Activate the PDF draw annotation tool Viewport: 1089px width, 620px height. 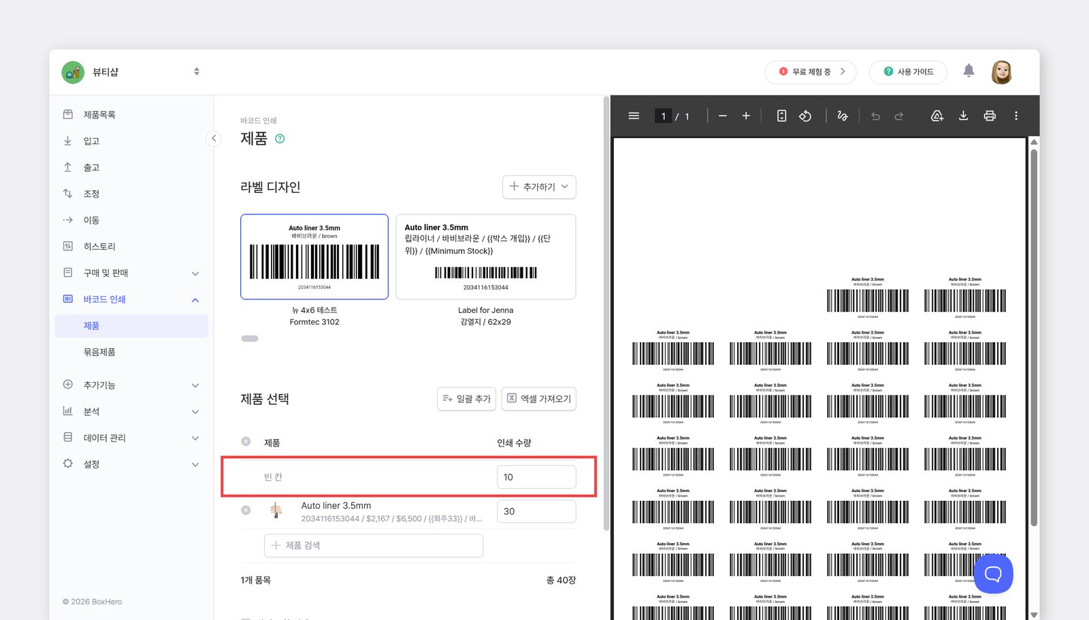tap(843, 116)
